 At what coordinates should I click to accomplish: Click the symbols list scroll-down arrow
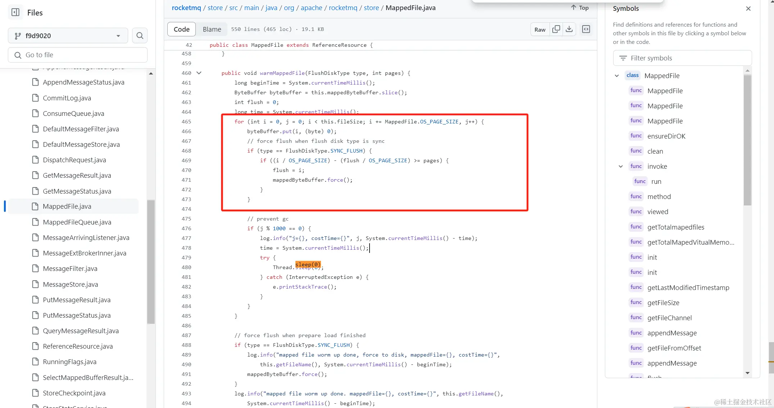click(x=747, y=373)
